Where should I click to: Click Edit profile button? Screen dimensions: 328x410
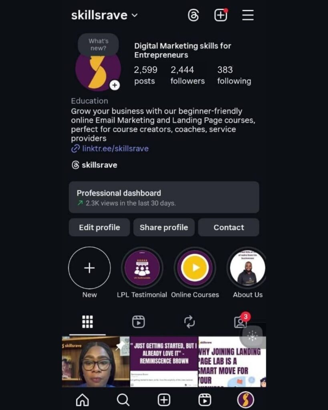tap(99, 227)
